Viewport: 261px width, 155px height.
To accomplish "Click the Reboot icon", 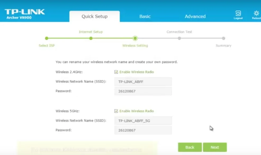I will (256, 13).
